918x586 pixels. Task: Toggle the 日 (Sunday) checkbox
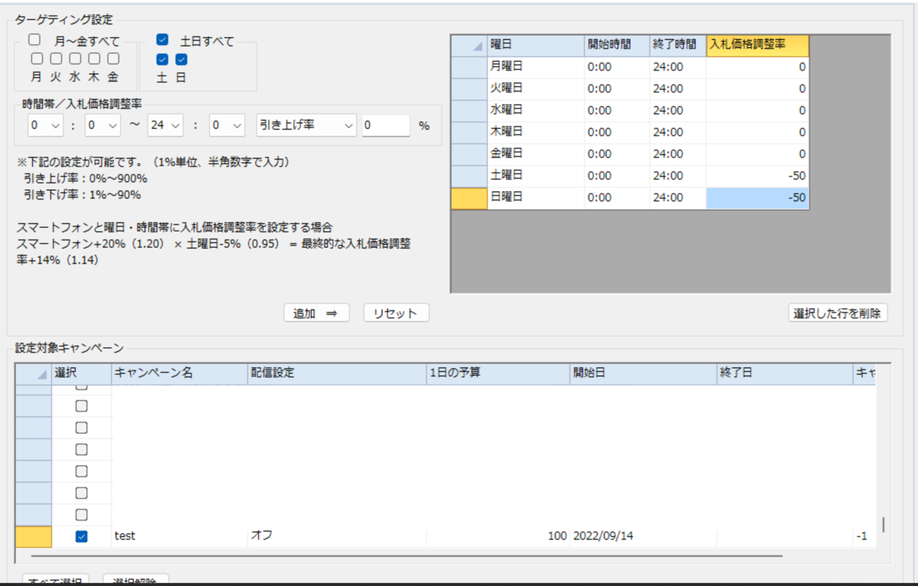tap(181, 59)
